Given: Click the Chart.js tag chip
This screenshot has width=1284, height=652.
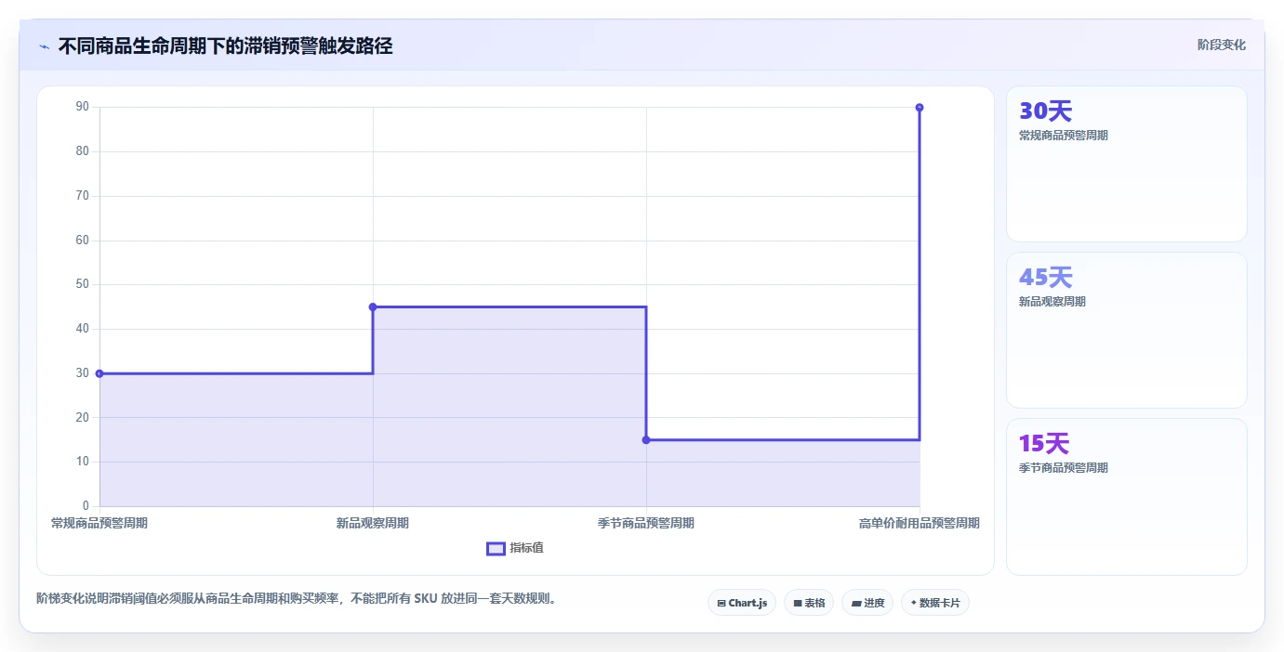Looking at the screenshot, I should (x=742, y=603).
